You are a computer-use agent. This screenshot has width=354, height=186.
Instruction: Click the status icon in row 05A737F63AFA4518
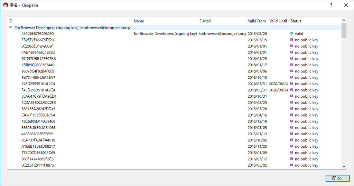click(291, 140)
